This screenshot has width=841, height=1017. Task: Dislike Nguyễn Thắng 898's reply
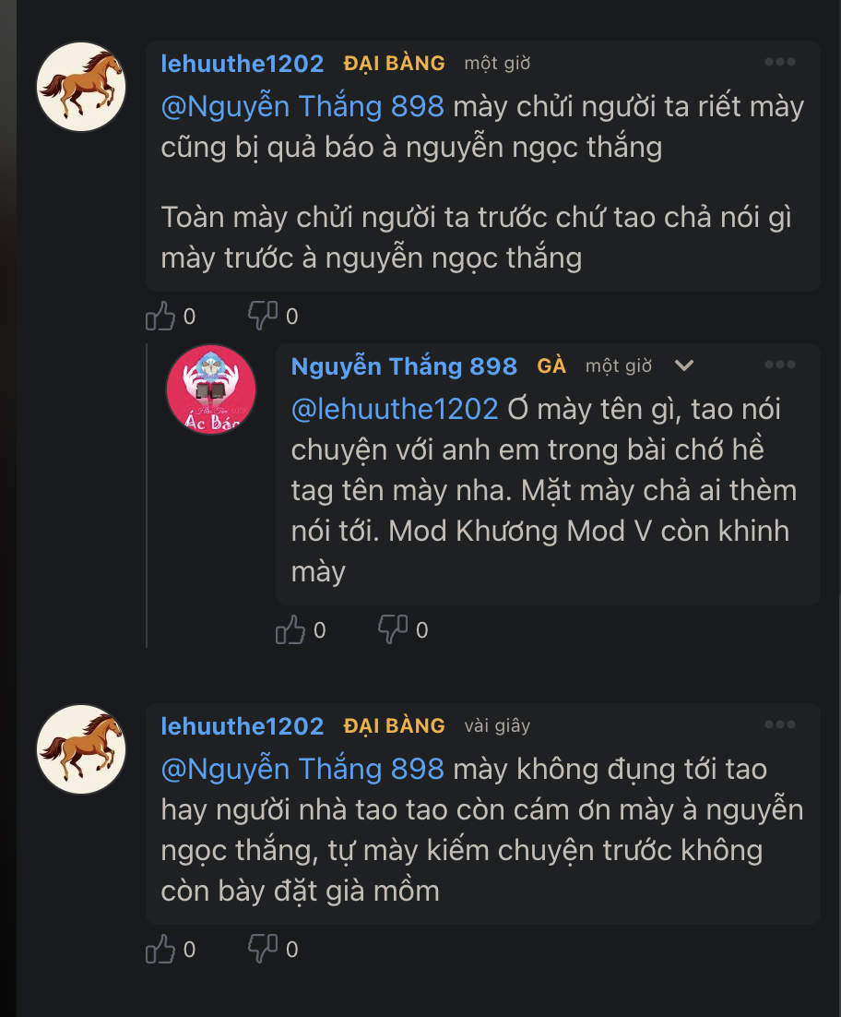pyautogui.click(x=393, y=629)
